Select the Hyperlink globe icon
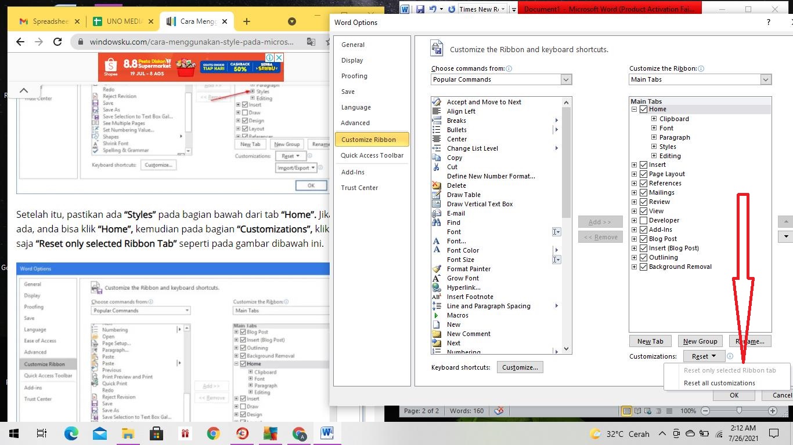The height and width of the screenshot is (445, 793). point(437,287)
